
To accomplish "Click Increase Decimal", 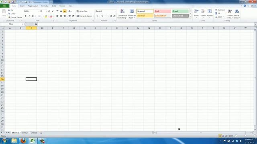I will (x=111, y=16).
